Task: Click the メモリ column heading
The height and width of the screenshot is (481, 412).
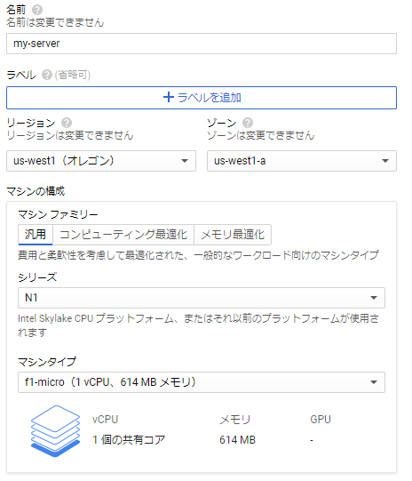Action: tap(235, 420)
